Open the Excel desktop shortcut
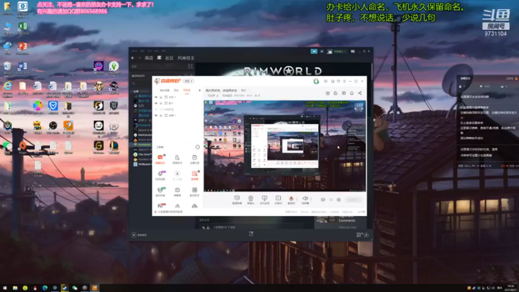Screen dimensions: 519x292 (23, 28)
